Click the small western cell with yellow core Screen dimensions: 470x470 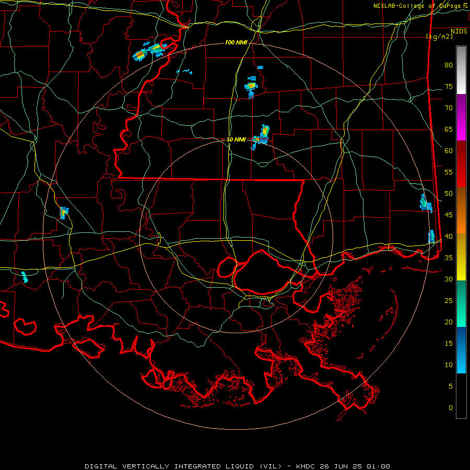click(64, 213)
